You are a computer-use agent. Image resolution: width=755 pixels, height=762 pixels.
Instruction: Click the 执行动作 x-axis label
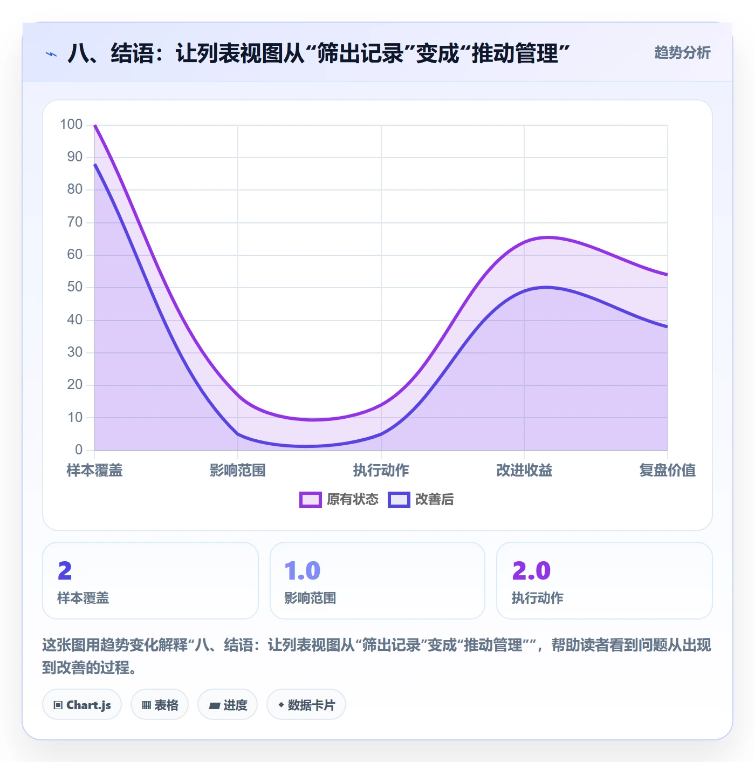[x=381, y=471]
